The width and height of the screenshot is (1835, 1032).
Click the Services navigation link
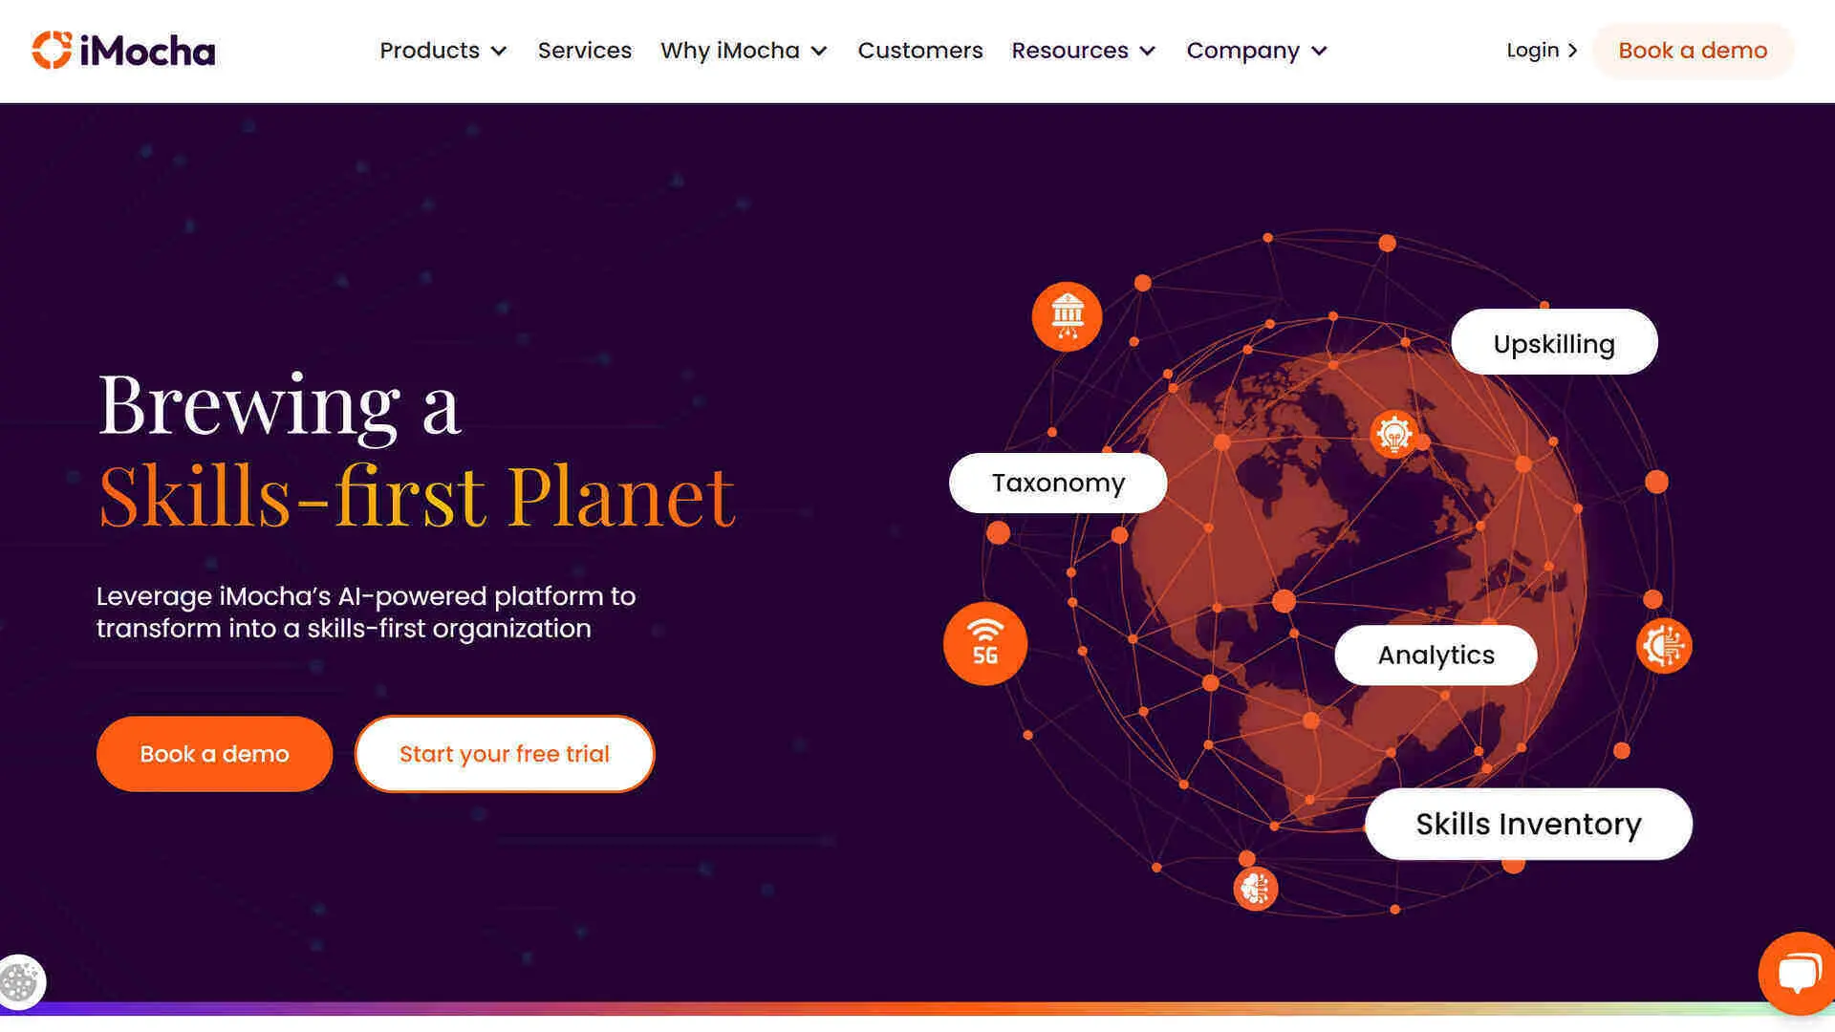(584, 49)
